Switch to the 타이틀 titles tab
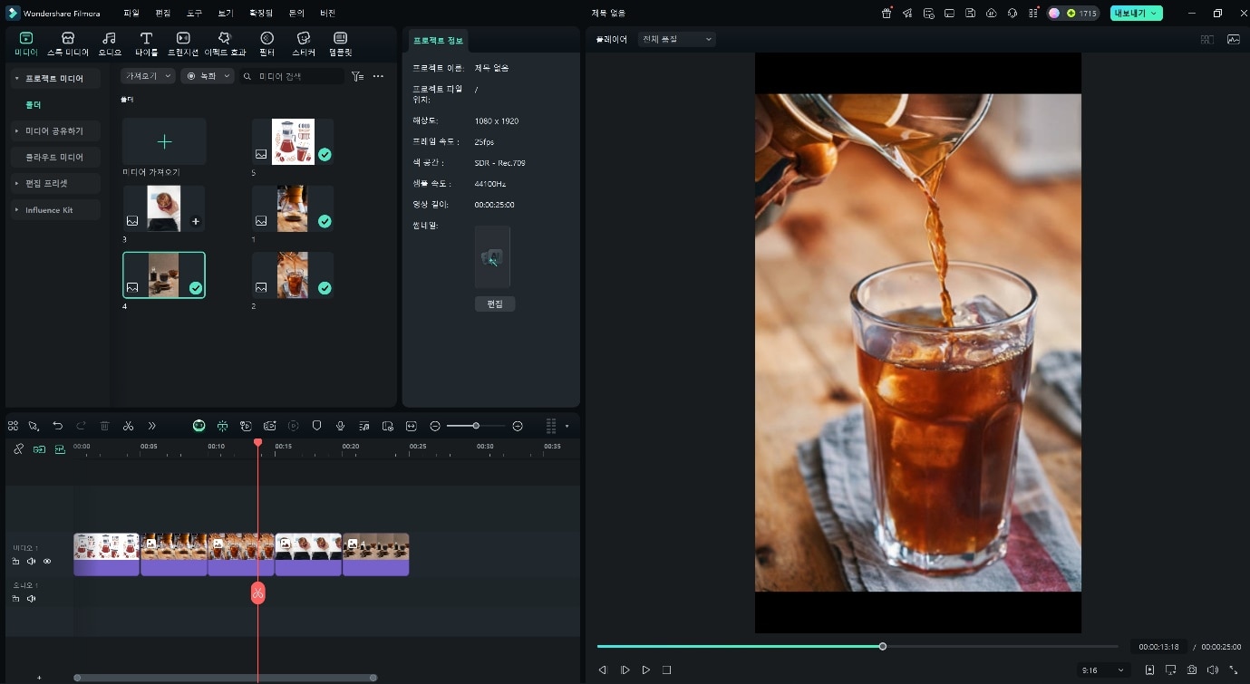 pos(146,43)
